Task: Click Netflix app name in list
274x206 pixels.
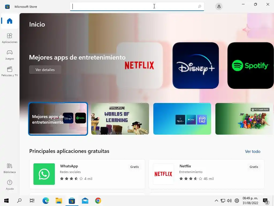Action: tap(185, 166)
